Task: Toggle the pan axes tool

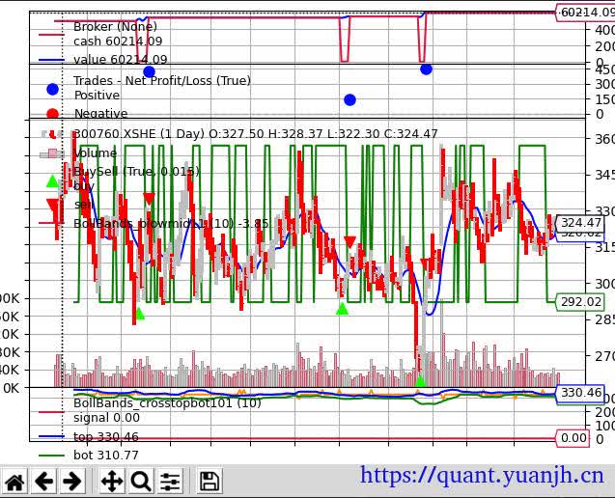Action: pos(111,482)
